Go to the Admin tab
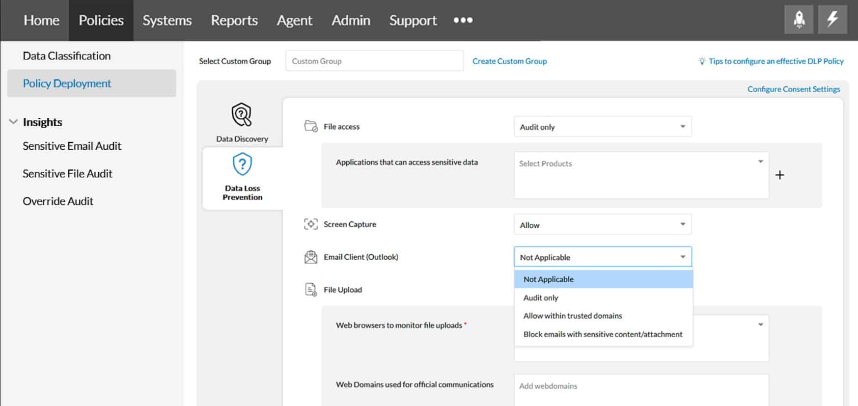This screenshot has width=858, height=406. tap(351, 20)
